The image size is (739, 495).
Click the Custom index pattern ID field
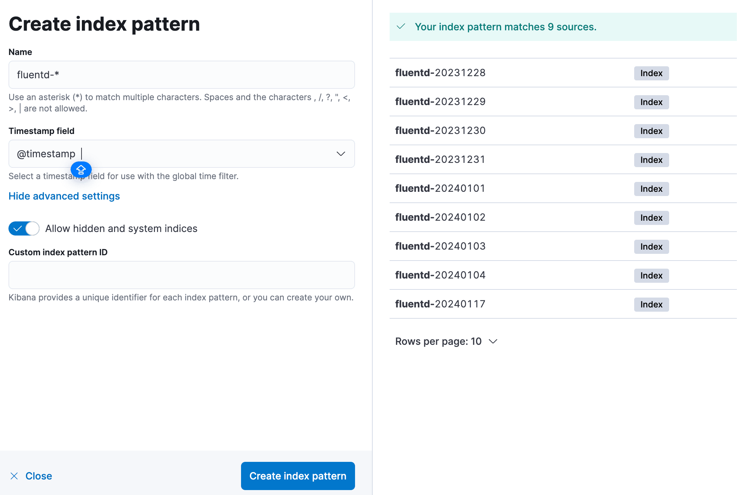(x=181, y=275)
